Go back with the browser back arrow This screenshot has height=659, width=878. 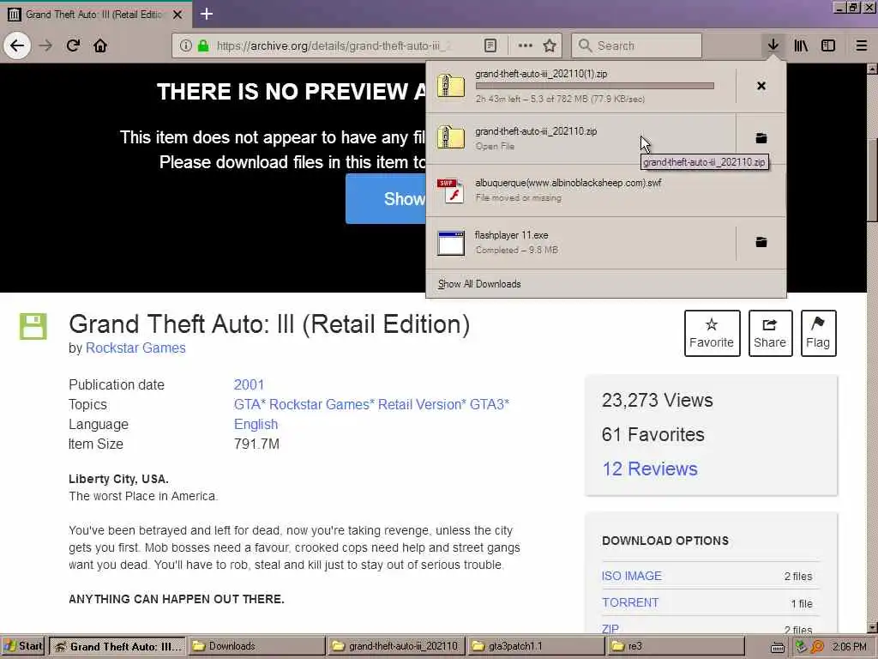coord(17,45)
